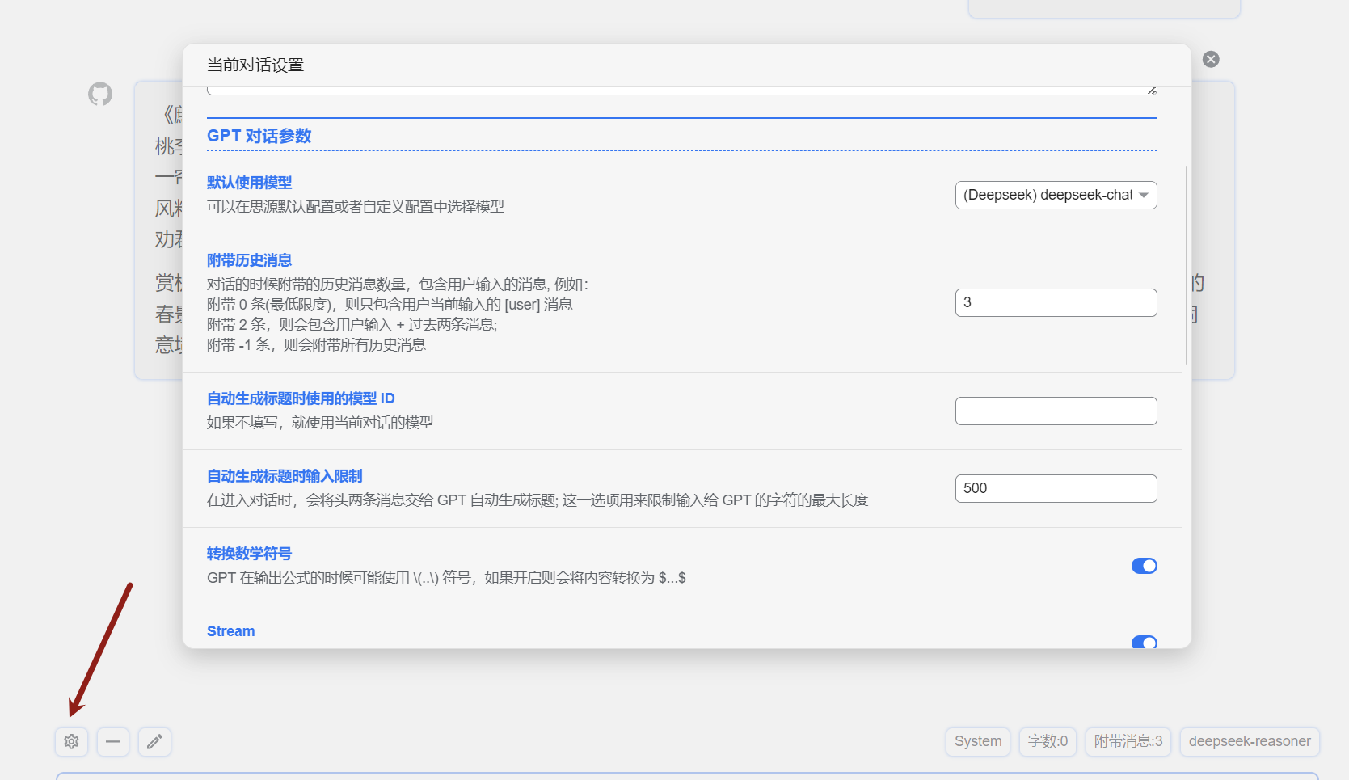The image size is (1349, 780).
Task: Click the 当前对话设置 dialog title
Action: click(x=255, y=65)
